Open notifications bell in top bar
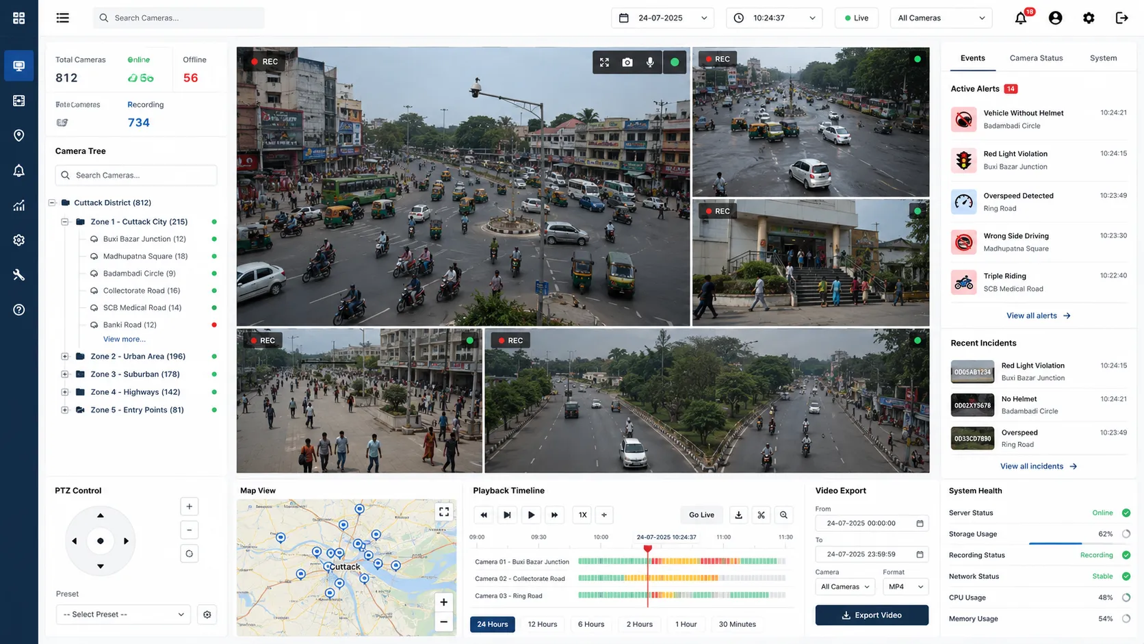1144x644 pixels. tap(1021, 18)
